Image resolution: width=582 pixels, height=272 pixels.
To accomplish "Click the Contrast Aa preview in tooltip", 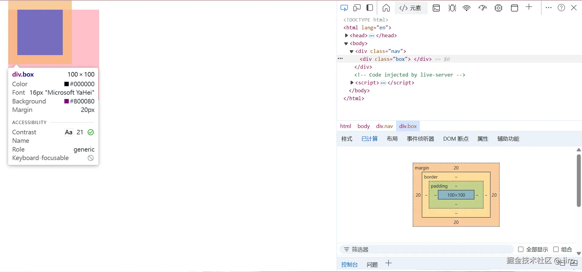I will coord(69,132).
